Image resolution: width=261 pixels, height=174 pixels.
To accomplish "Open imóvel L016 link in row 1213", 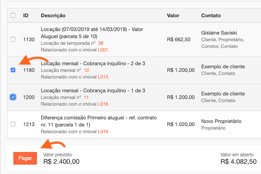I will [103, 132].
